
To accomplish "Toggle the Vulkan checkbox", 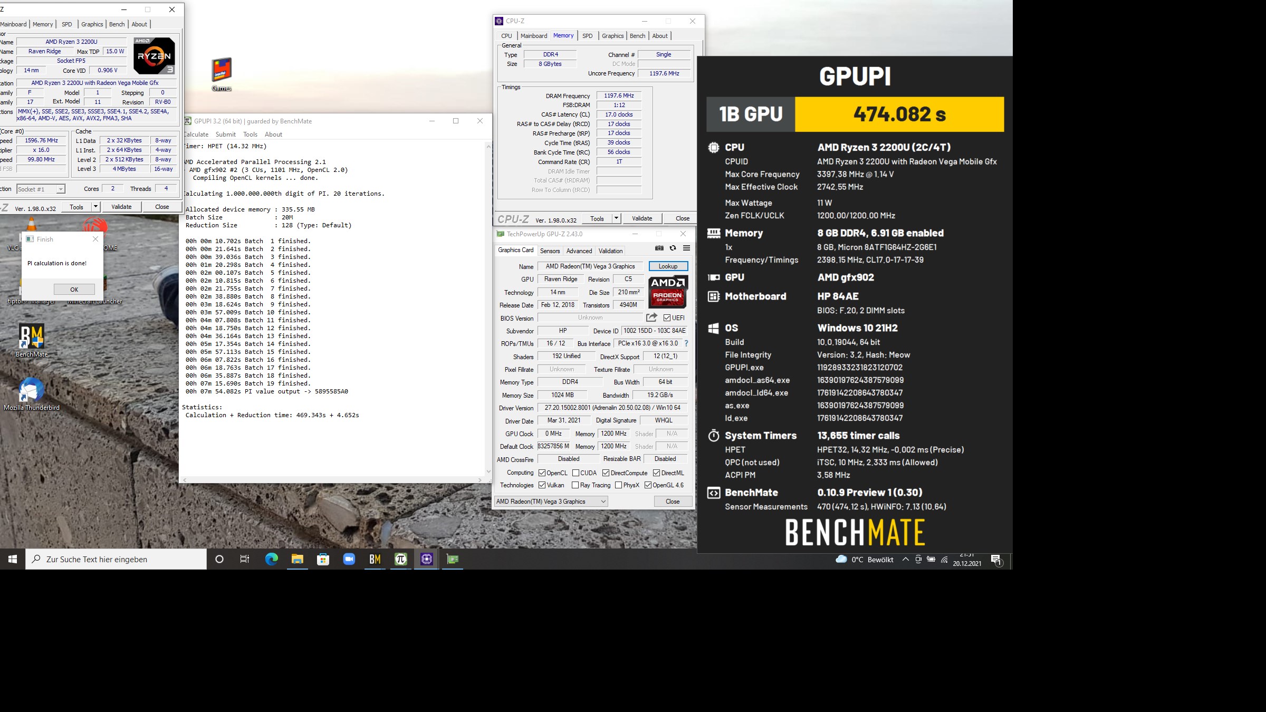I will pos(542,485).
